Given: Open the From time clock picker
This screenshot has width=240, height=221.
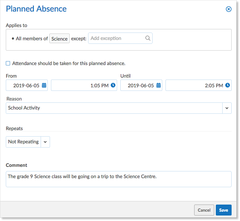Looking at the screenshot, I should [113, 85].
